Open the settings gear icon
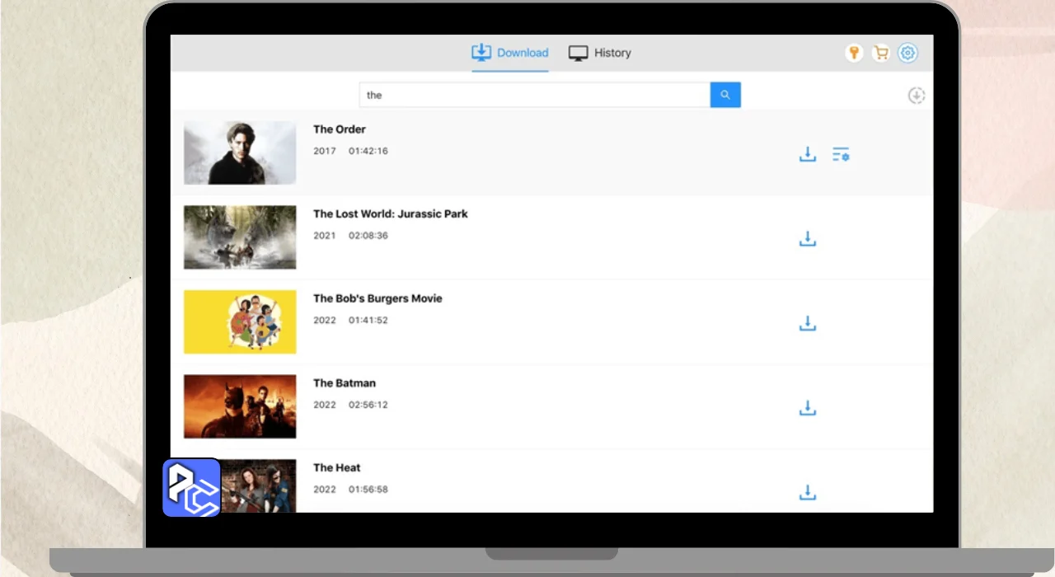The image size is (1055, 577). pos(907,53)
